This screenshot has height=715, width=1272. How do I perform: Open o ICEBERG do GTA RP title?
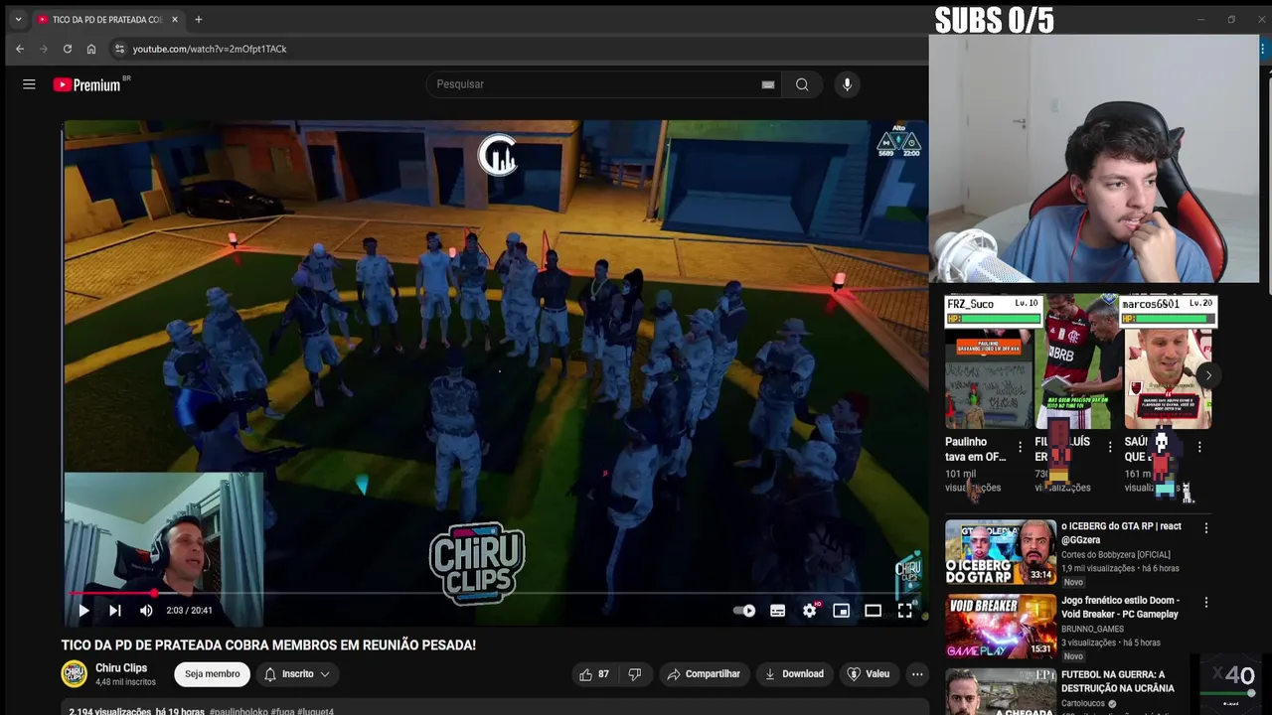click(x=1121, y=533)
